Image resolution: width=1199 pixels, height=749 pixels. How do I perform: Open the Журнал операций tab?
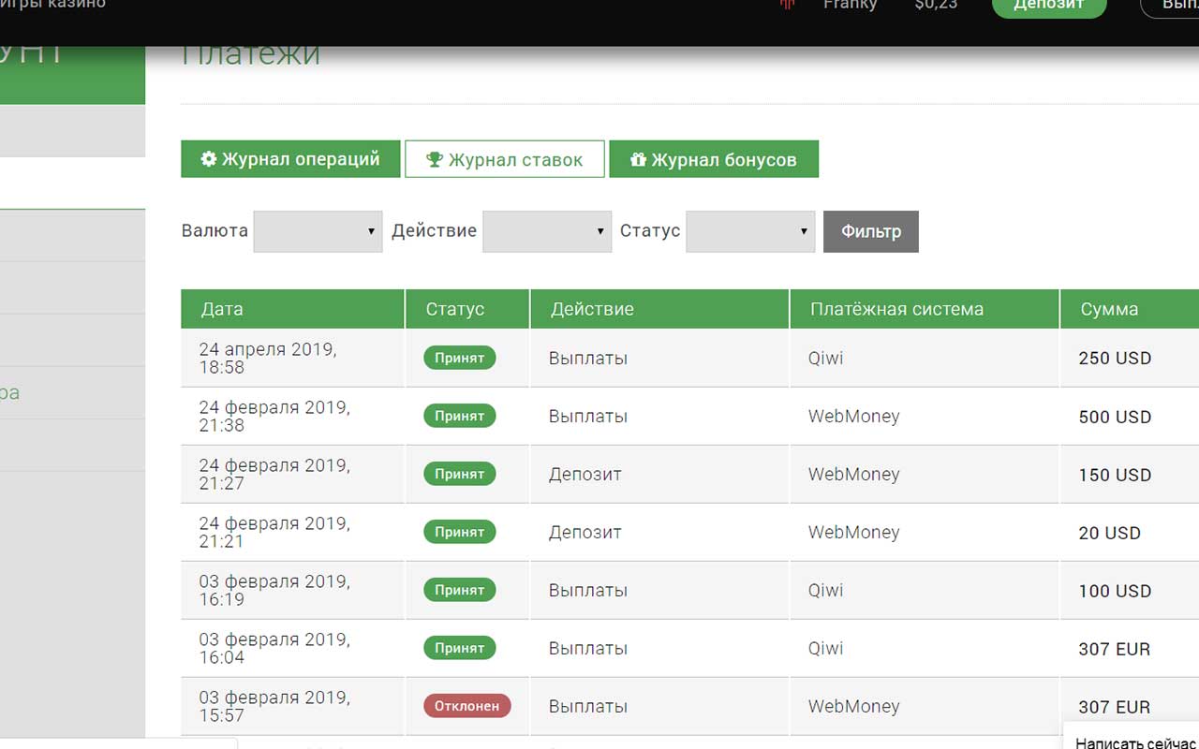290,159
